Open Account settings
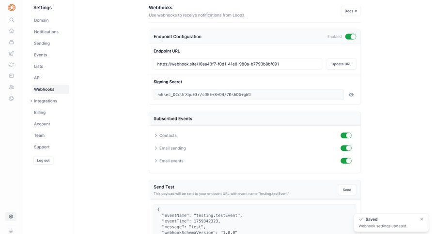Viewport: 436px width, 234px height. 42,124
